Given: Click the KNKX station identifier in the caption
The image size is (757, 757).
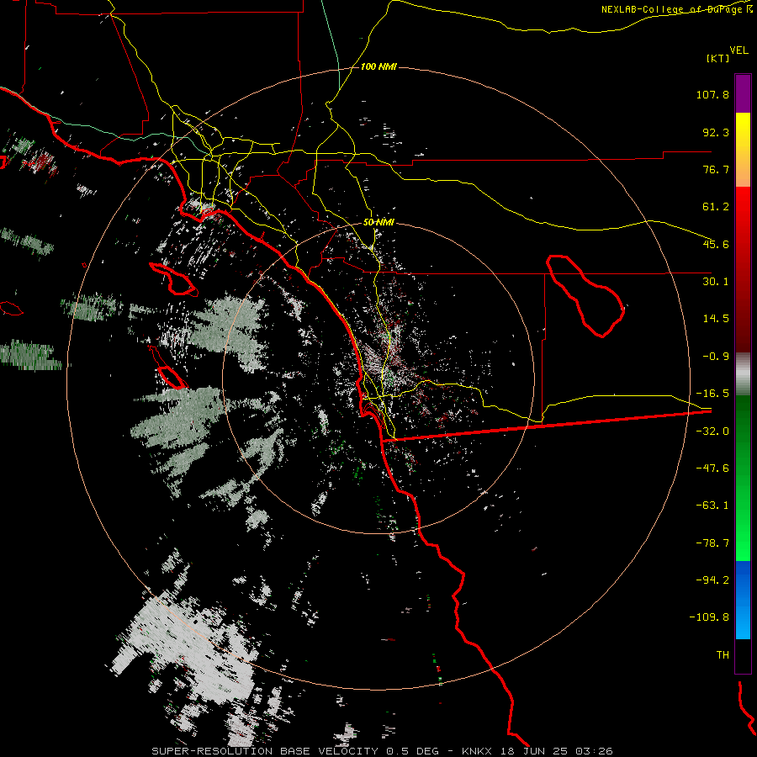Looking at the screenshot, I should click(x=477, y=751).
